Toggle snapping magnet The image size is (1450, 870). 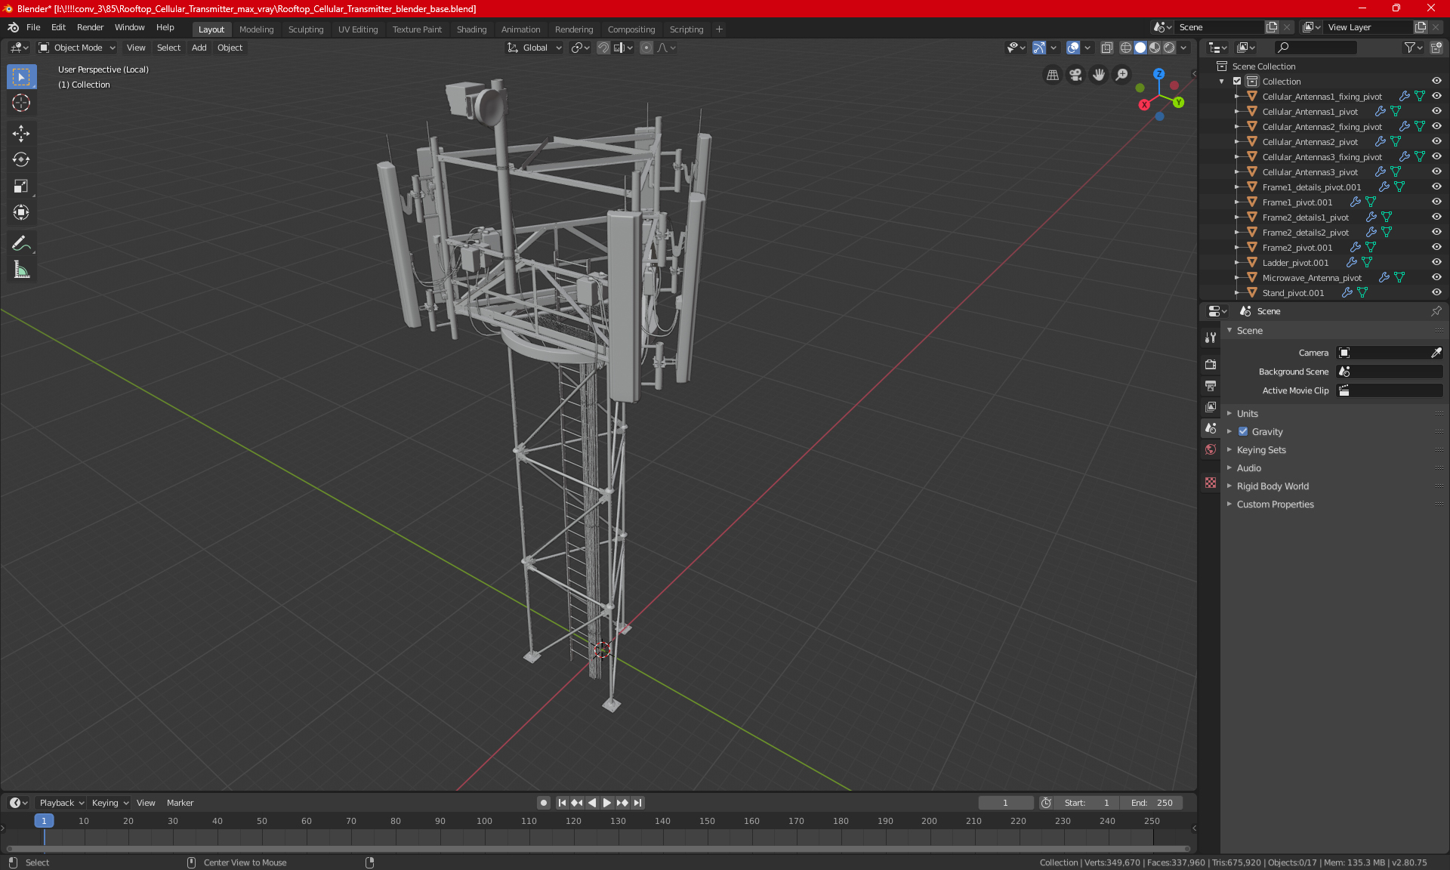pos(603,48)
